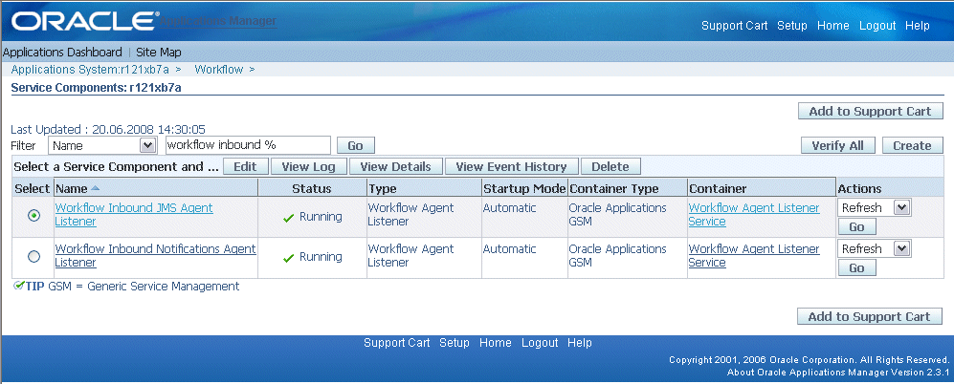Viewport: 954px width, 384px height.
Task: Open Workflow Inbound JMS Agent Listener link
Action: [134, 215]
